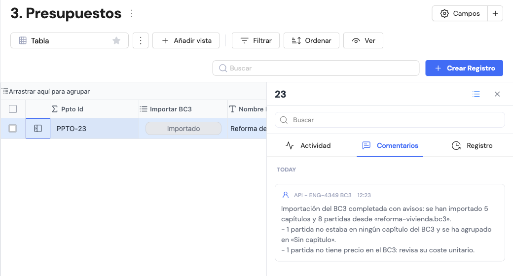This screenshot has height=276, width=513.
Task: Click the API – ENG-4349 BC3 author name
Action: [323, 195]
